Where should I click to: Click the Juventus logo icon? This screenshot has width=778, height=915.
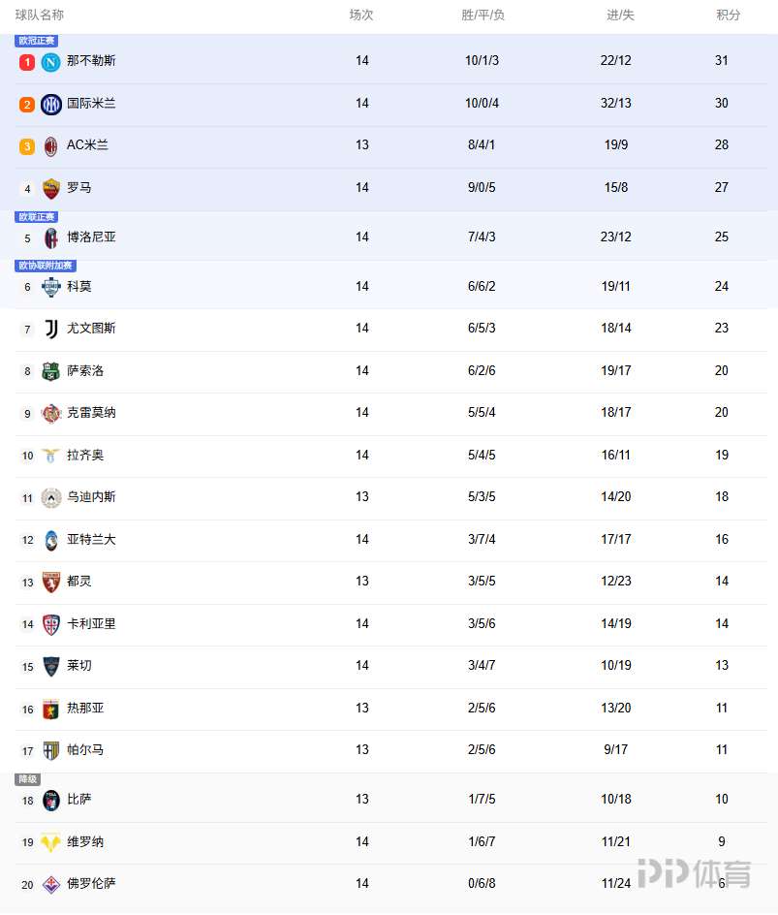click(51, 329)
